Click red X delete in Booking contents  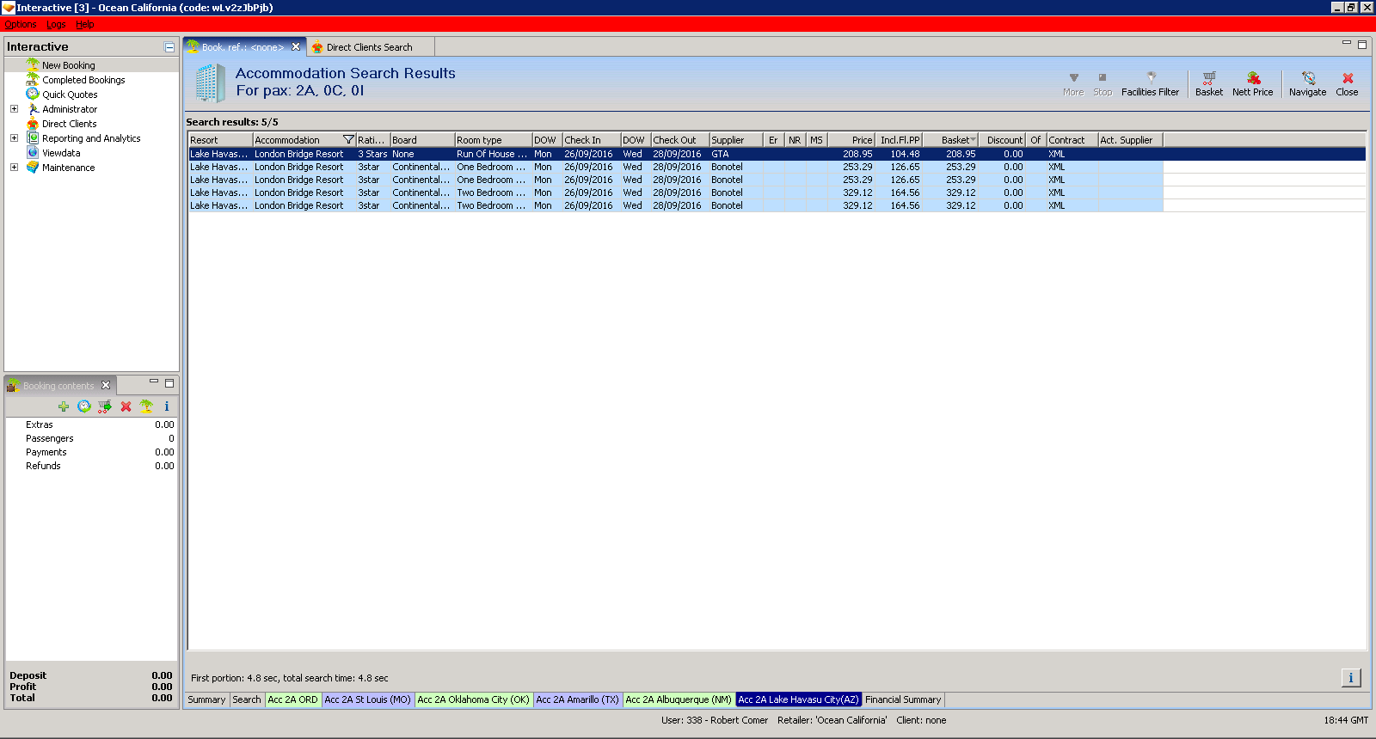pyautogui.click(x=126, y=406)
